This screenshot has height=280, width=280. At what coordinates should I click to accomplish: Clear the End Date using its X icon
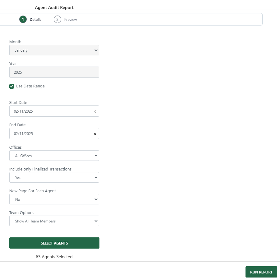pyautogui.click(x=95, y=133)
